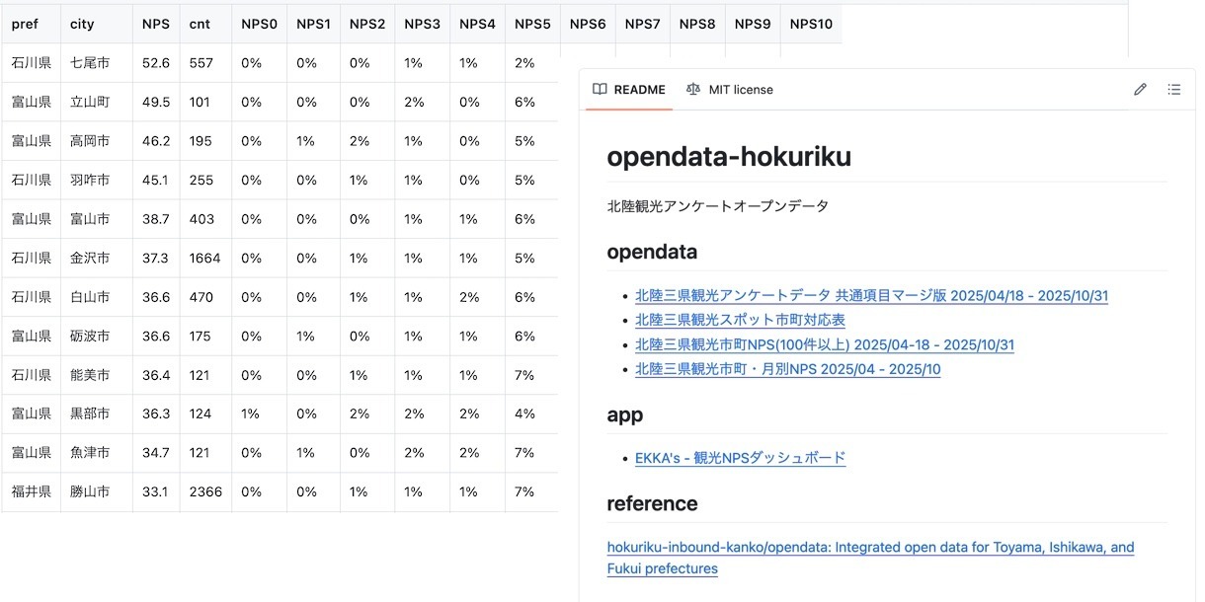Open the EKKA's 観光NPSダッシュボード link
The width and height of the screenshot is (1205, 602).
740,458
